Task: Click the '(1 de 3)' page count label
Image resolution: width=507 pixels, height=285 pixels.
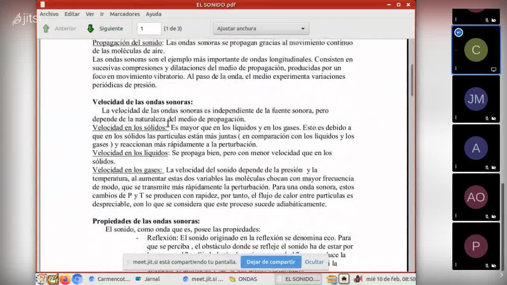Action: (173, 28)
